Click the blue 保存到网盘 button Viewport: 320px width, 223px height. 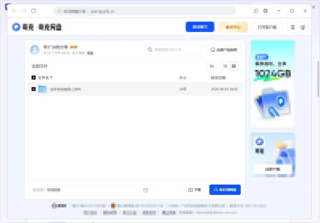tap(225, 190)
